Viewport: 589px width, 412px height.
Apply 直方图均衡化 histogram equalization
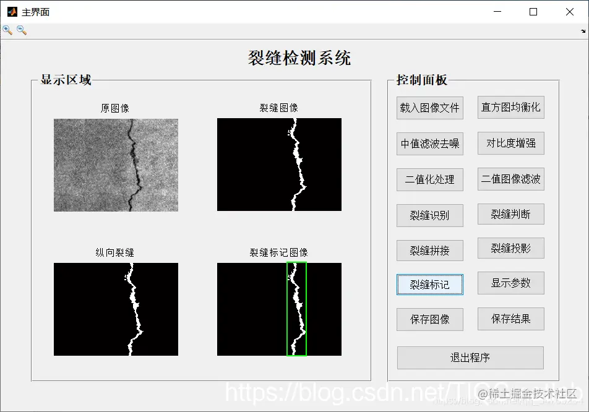510,108
